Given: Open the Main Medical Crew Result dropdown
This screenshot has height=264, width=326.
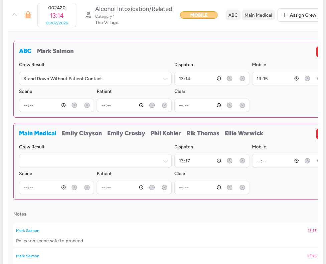Looking at the screenshot, I should tap(95, 160).
